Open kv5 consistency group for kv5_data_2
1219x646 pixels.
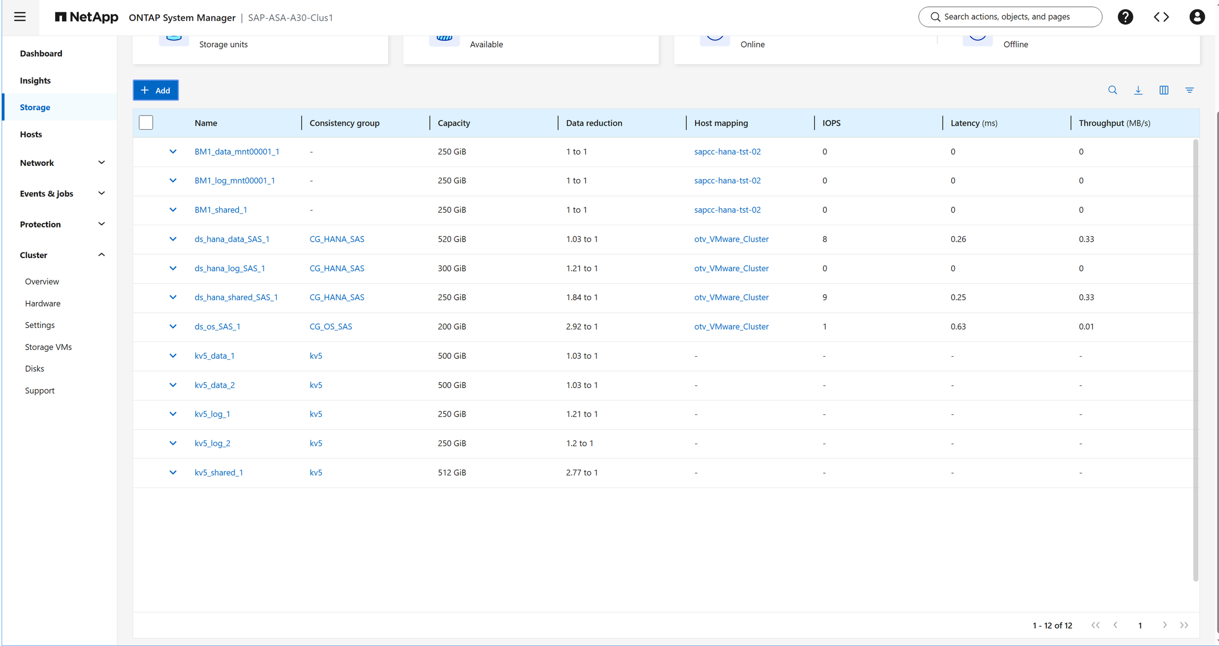coord(315,385)
